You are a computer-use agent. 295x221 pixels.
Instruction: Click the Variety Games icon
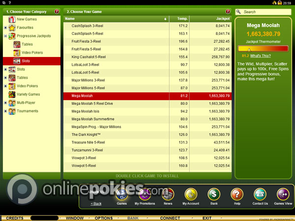tap(12, 94)
